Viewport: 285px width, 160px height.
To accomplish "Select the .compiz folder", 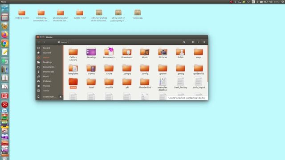I will coord(127,69).
